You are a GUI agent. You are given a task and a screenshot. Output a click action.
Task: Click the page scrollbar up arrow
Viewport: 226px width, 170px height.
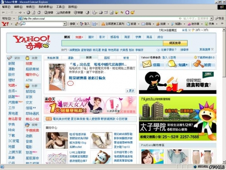[x=224, y=30]
